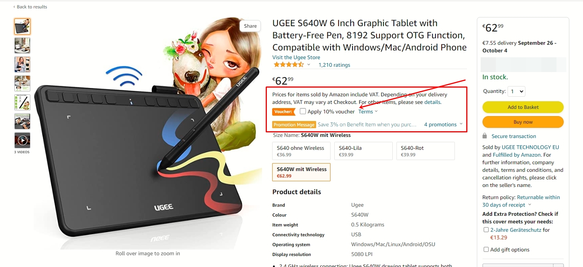Check the 2-Jahre Geräteschutz protection box
583x267 pixels.
pyautogui.click(x=486, y=230)
